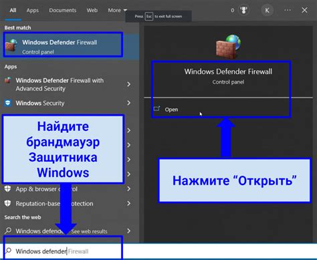Click shield icon for Reputation-based protection

pos(8,203)
